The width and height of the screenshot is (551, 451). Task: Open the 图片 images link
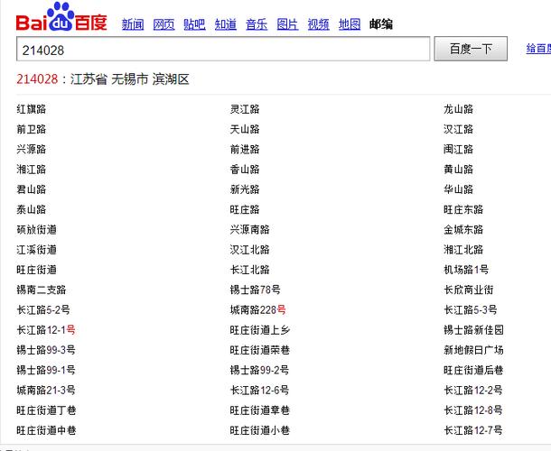pyautogui.click(x=287, y=24)
